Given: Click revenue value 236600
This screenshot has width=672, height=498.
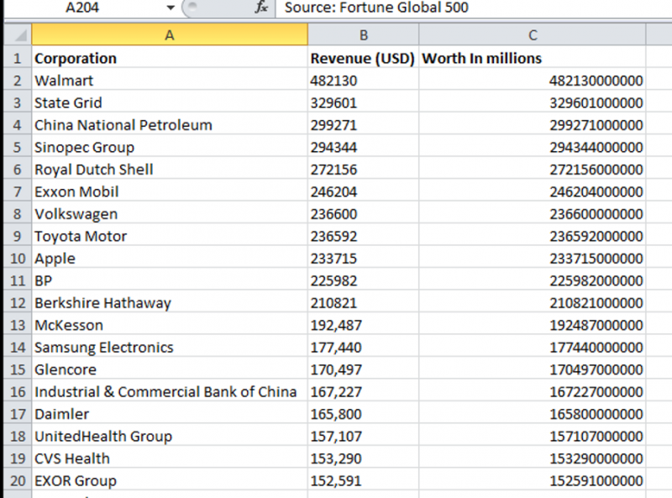Looking at the screenshot, I should click(364, 214).
